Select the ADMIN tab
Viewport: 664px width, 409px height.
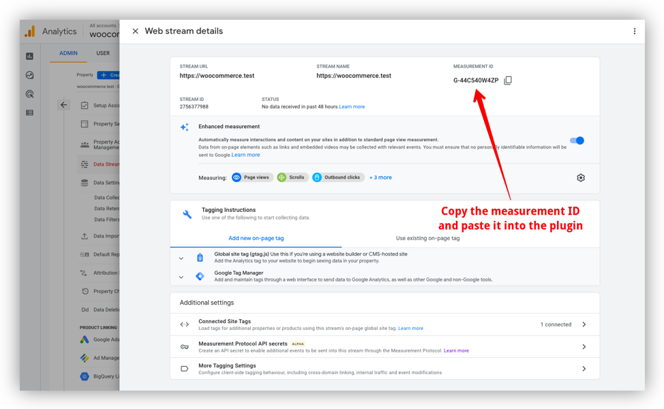click(68, 53)
